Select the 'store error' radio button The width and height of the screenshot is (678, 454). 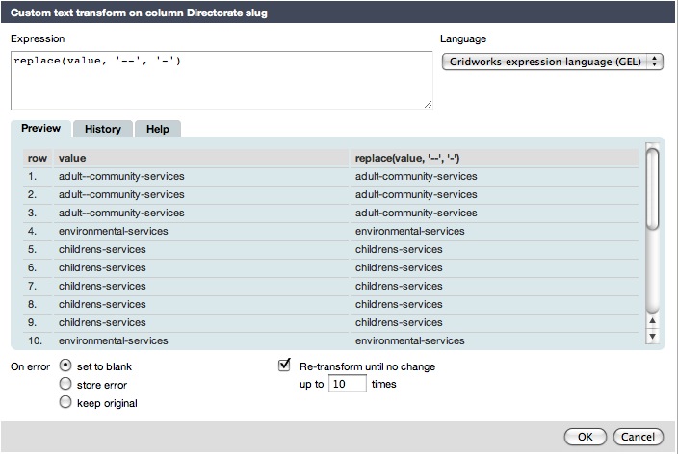coord(65,384)
